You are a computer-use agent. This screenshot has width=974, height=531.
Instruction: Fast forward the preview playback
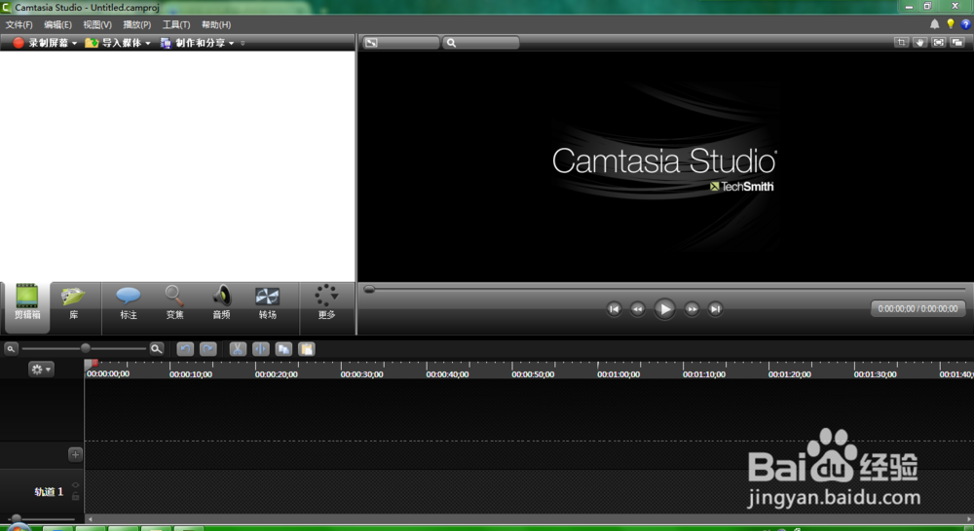coord(692,309)
